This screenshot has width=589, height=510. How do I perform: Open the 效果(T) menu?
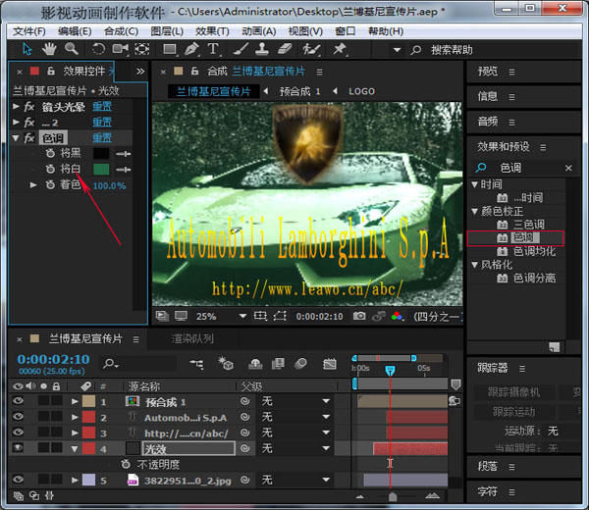(212, 31)
